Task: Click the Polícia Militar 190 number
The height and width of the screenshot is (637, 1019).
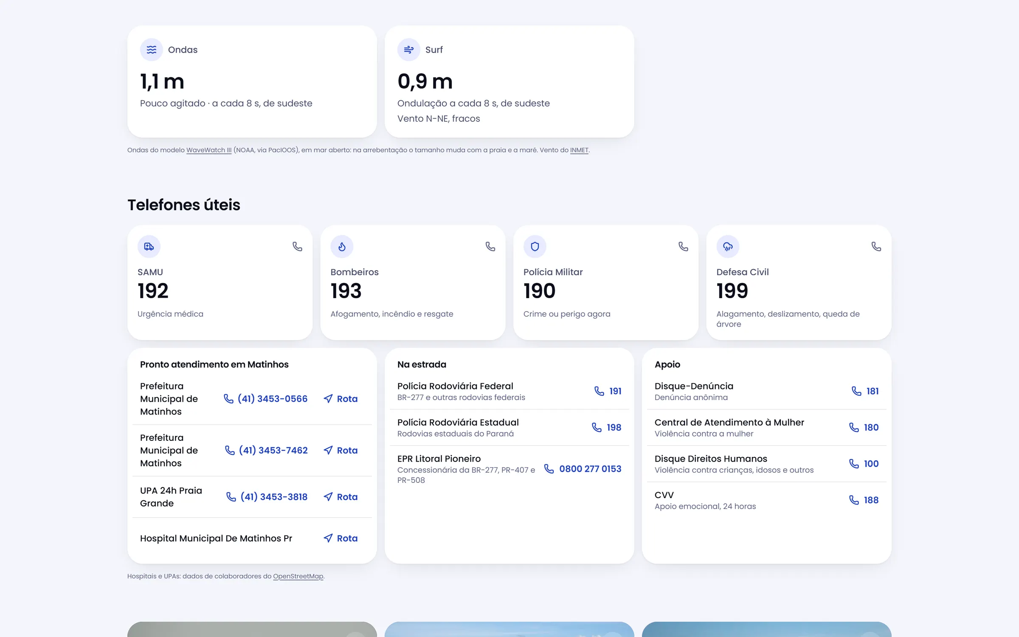Action: (x=539, y=291)
